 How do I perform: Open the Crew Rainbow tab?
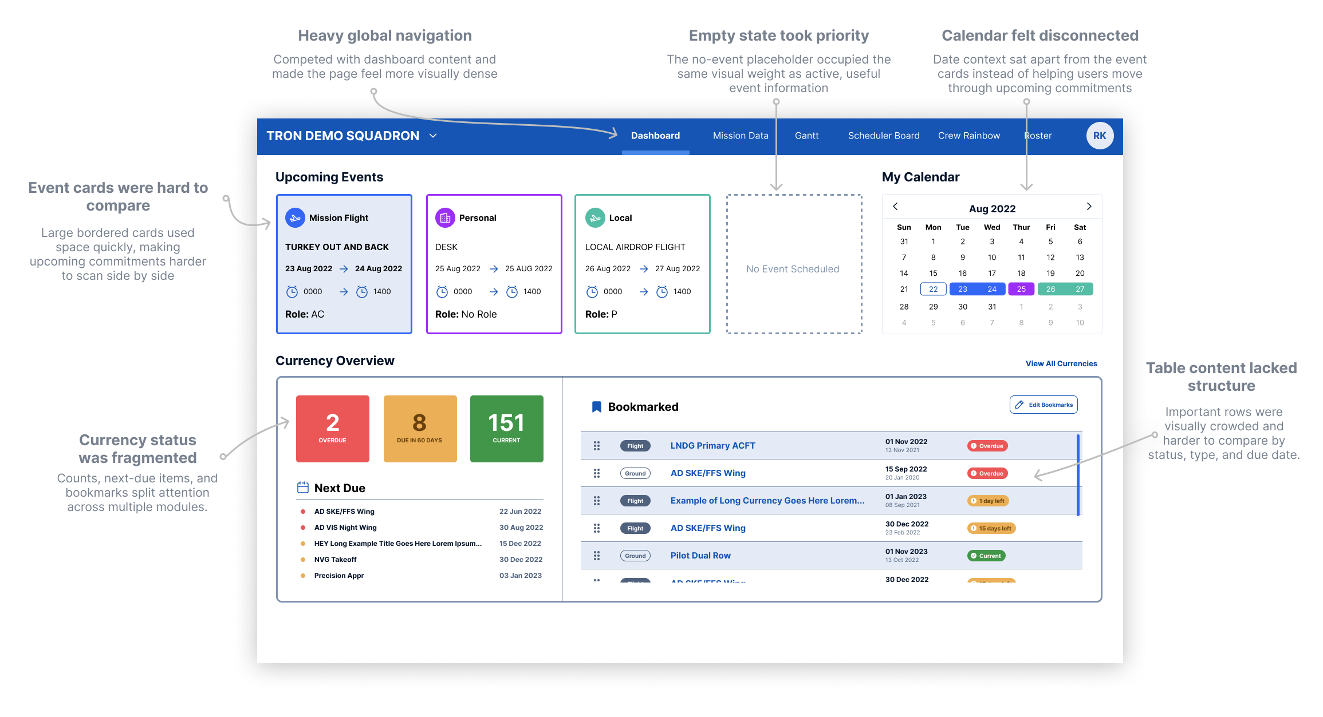click(x=969, y=136)
